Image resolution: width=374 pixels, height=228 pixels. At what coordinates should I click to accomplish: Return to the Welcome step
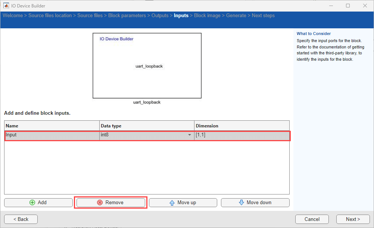(13, 16)
